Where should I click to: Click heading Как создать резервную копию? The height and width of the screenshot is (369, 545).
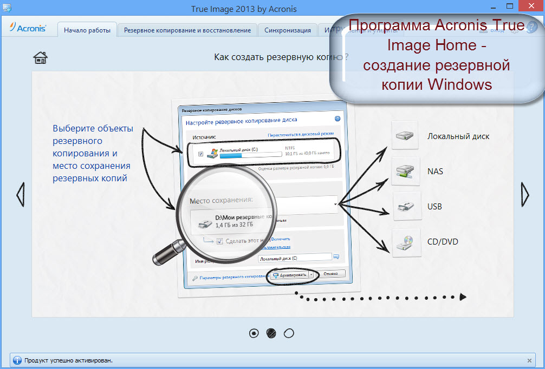click(281, 57)
